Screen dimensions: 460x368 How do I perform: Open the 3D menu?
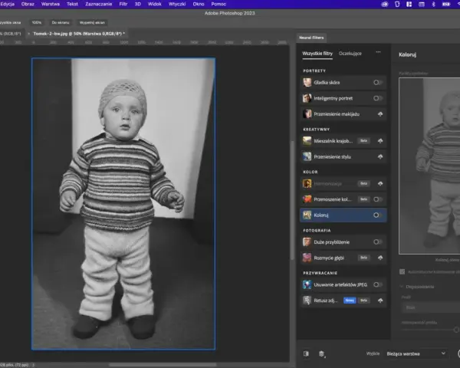[x=137, y=4]
